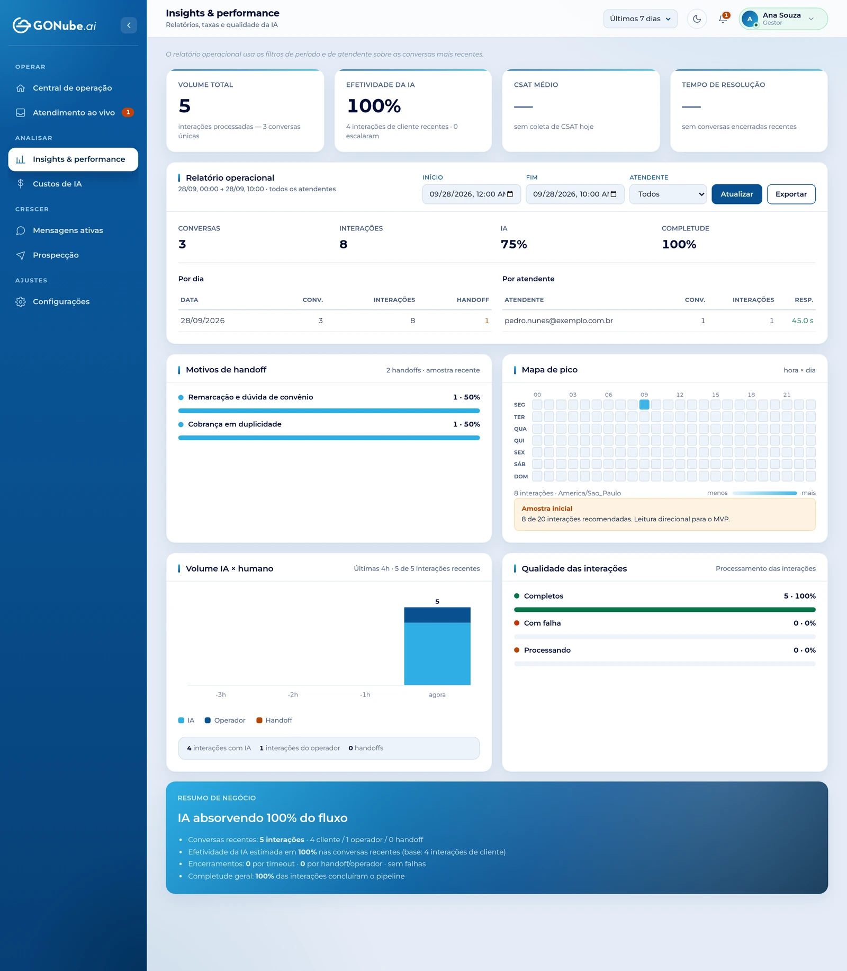Click the Ana Souza avatar
The image size is (847, 971).
point(750,19)
